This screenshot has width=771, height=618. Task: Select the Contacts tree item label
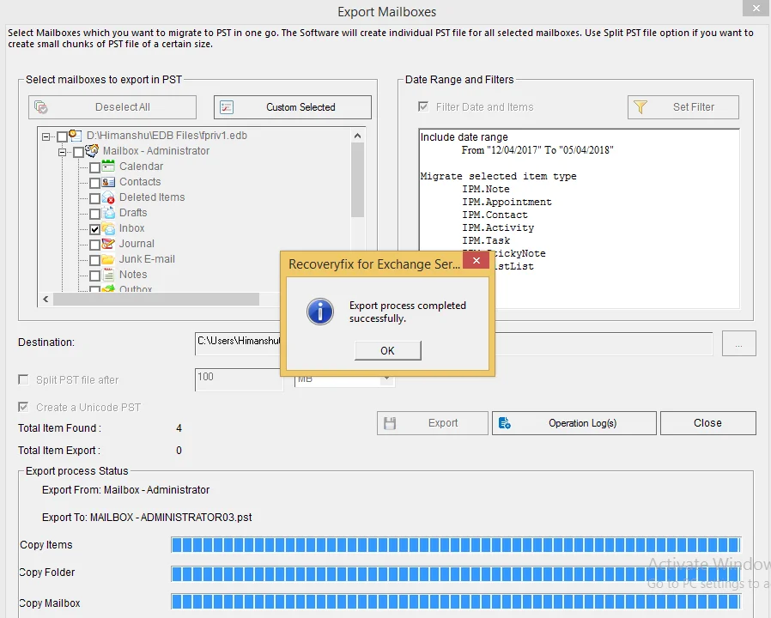pyautogui.click(x=140, y=182)
